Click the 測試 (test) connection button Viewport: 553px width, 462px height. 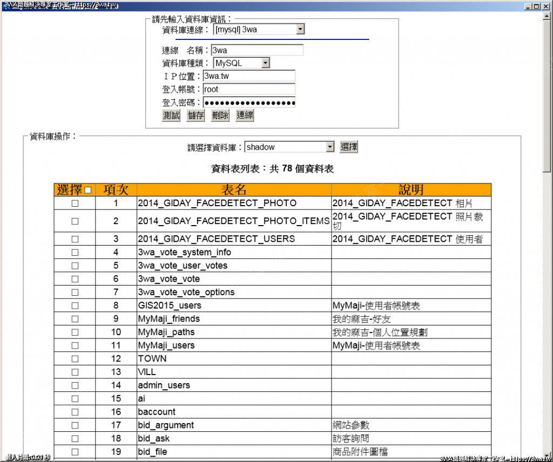(x=171, y=115)
